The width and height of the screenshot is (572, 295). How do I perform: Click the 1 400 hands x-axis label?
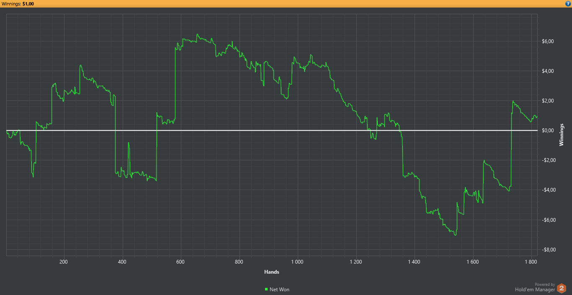[x=414, y=262]
